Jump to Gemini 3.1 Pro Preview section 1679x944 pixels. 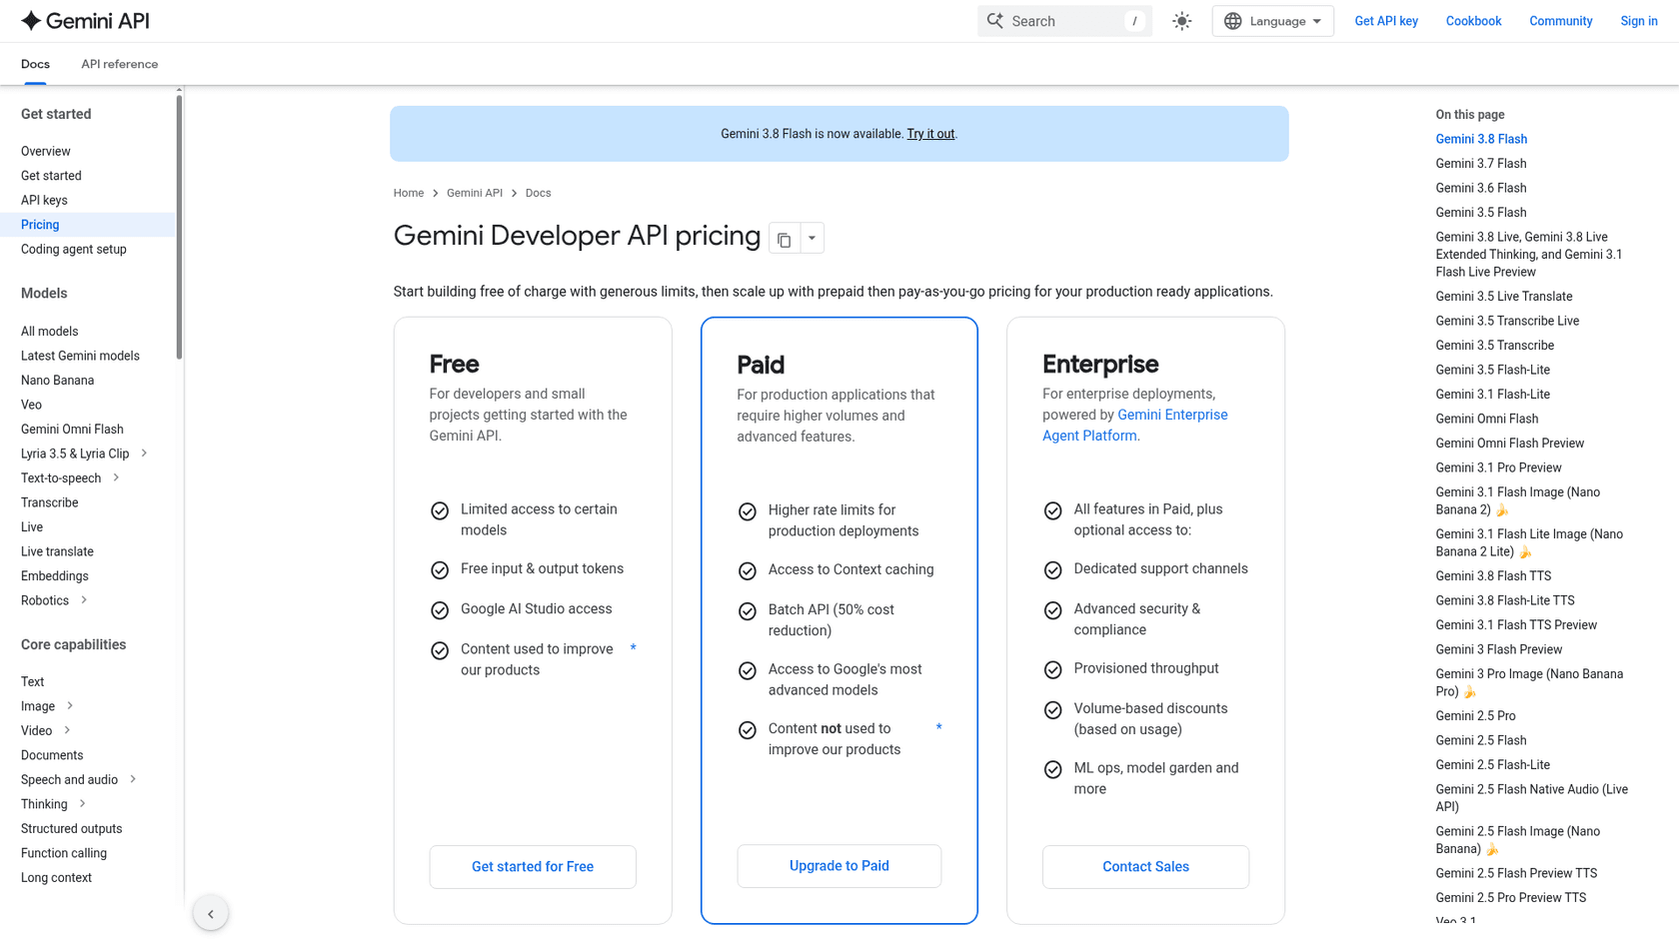[1498, 468]
